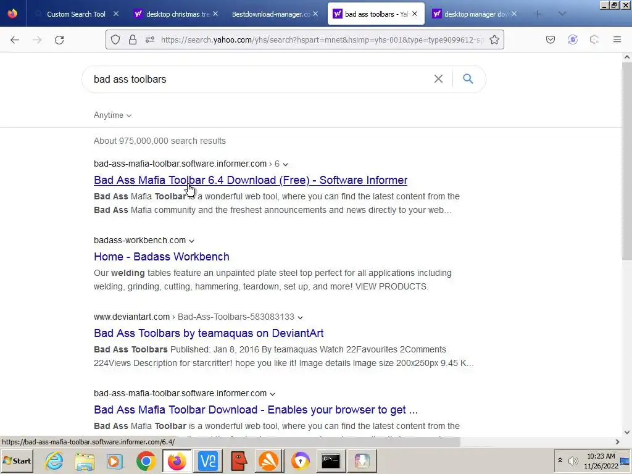Click the vertical scrollbar thumb

[627, 161]
